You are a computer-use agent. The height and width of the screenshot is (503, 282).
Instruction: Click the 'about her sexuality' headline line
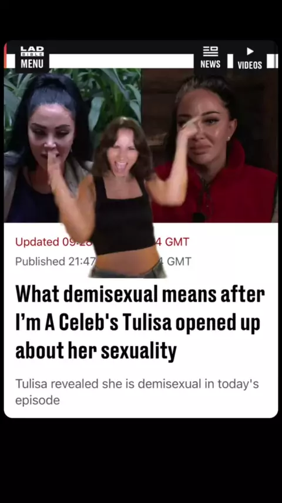tap(96, 351)
